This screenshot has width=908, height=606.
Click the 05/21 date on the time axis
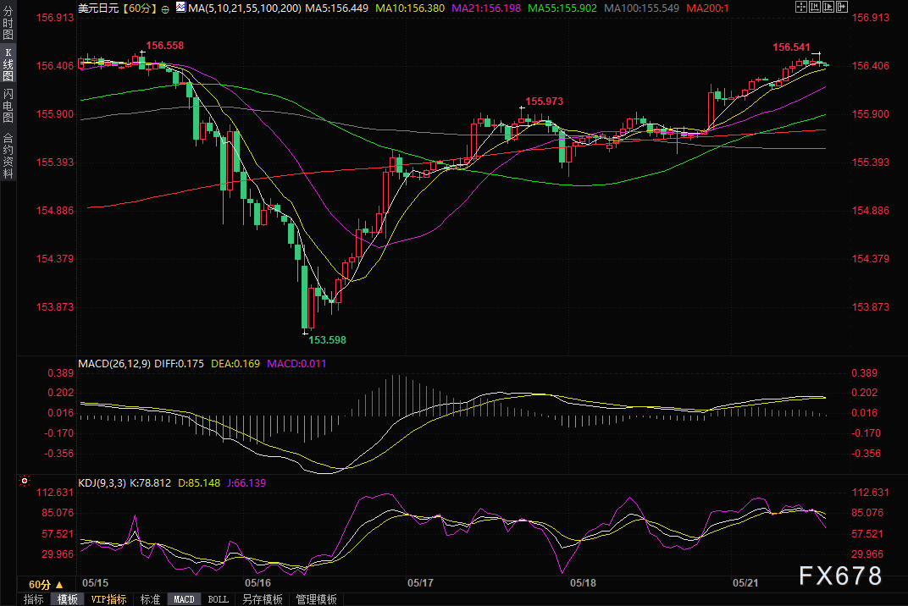pos(745,583)
